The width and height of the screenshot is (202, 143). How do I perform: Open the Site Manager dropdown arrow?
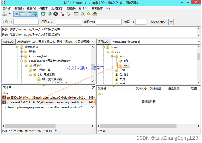10,14
